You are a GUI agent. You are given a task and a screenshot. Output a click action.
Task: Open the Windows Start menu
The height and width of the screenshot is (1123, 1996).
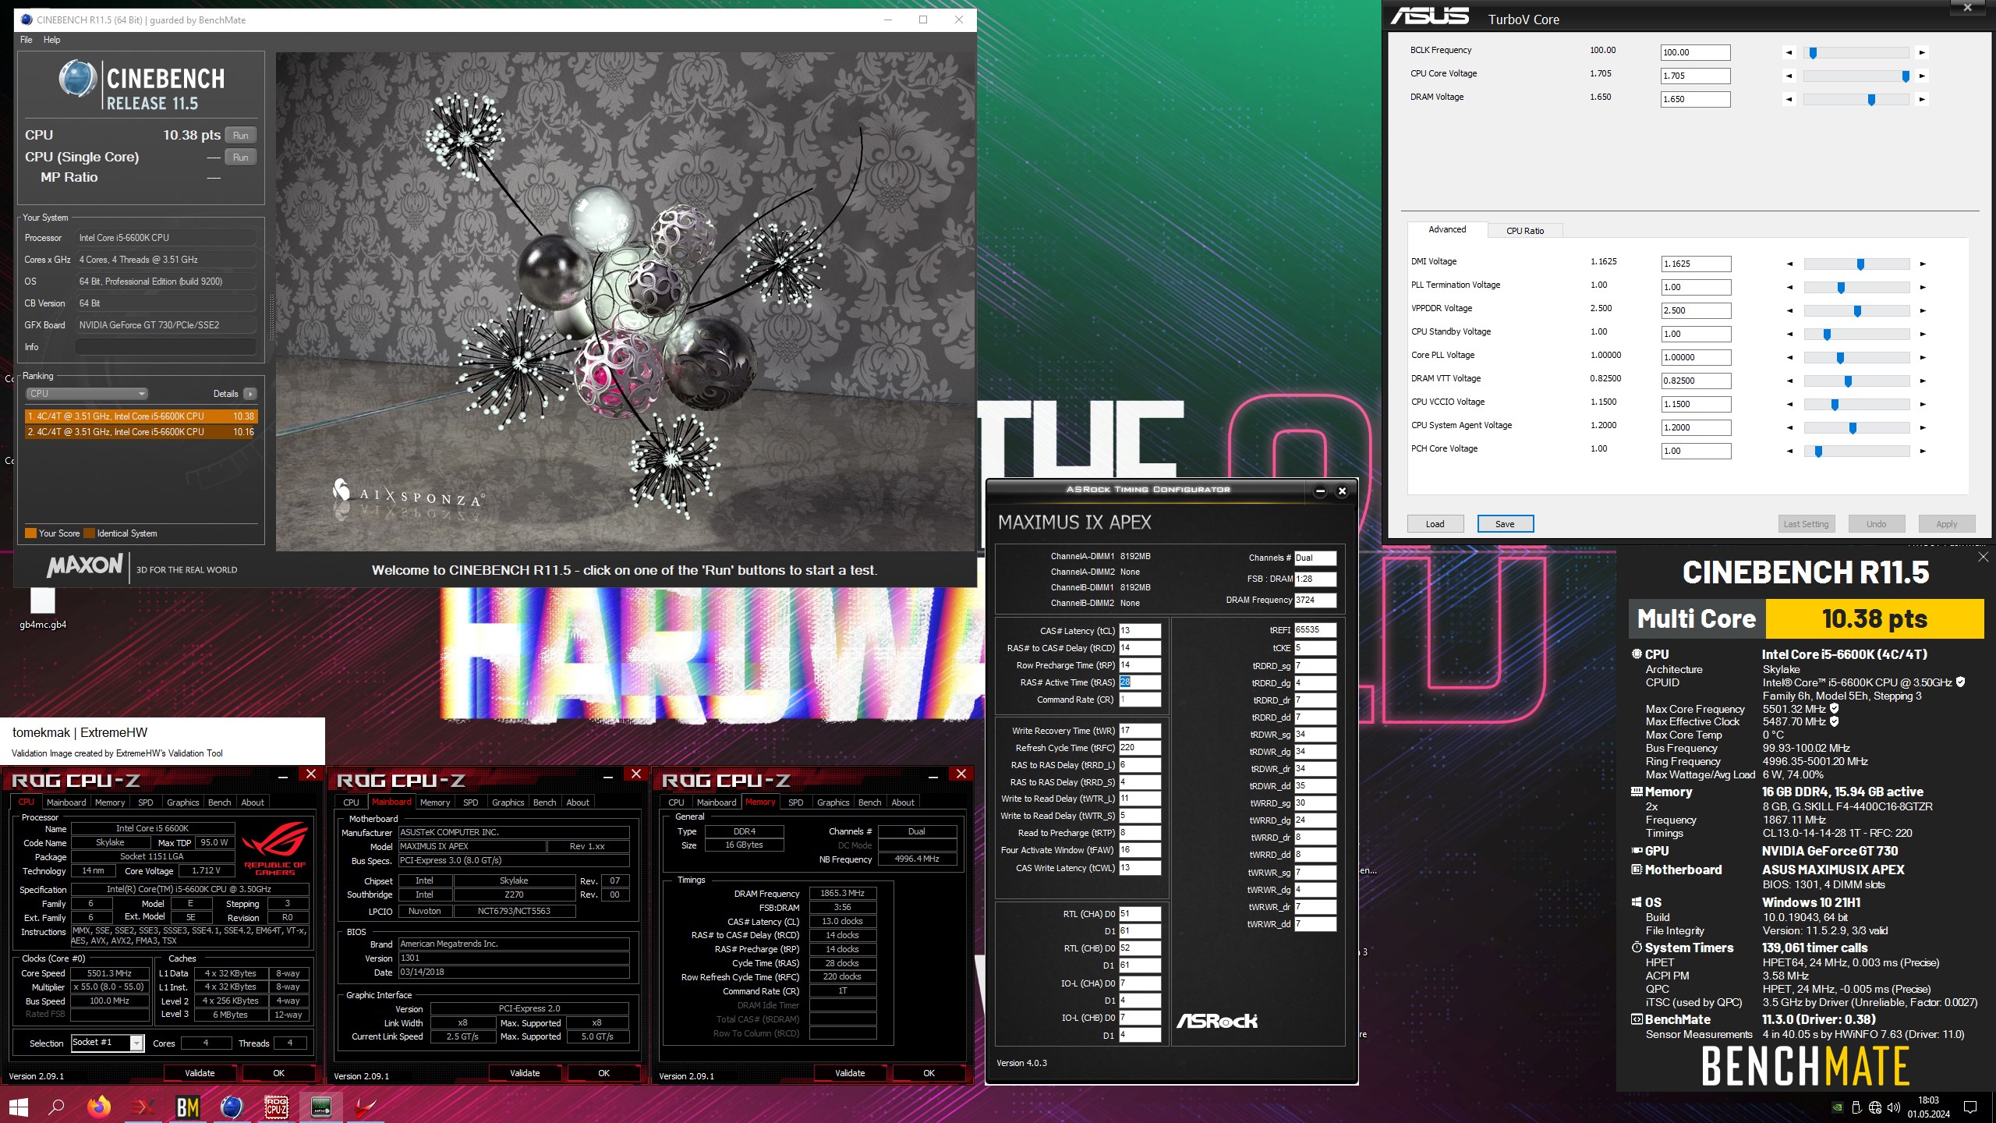(18, 1107)
